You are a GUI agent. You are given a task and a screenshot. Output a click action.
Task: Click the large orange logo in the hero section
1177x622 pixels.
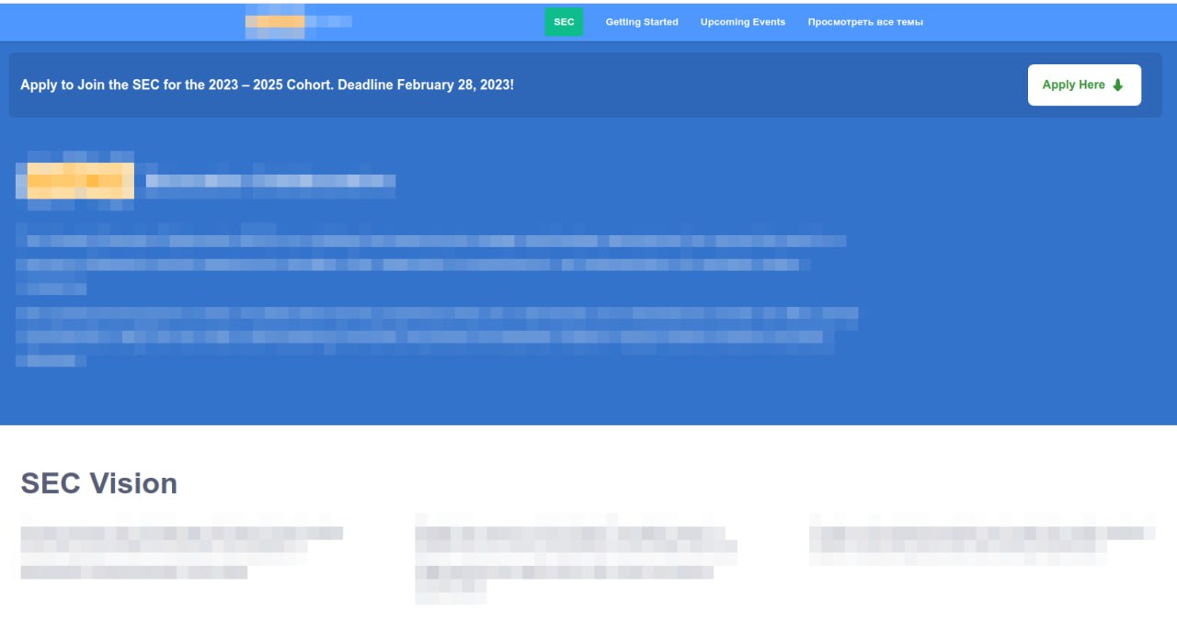click(x=75, y=180)
